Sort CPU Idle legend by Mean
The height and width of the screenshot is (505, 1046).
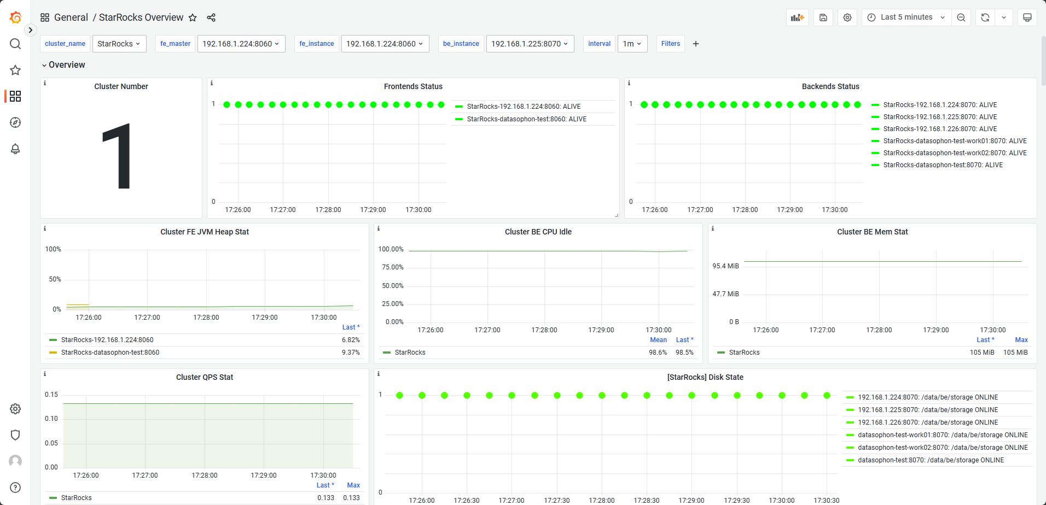point(658,340)
